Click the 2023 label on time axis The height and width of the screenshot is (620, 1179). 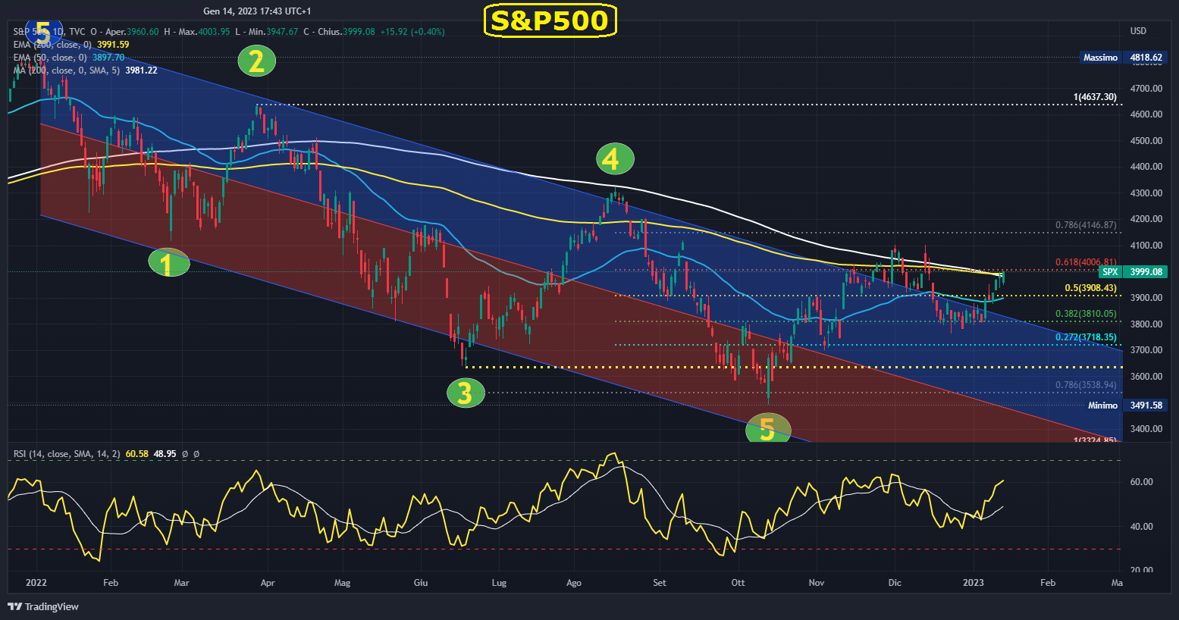tap(974, 583)
